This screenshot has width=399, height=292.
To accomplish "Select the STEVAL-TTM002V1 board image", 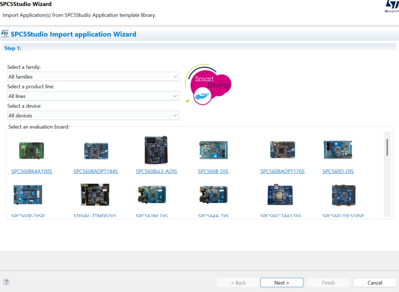I will 95,195.
